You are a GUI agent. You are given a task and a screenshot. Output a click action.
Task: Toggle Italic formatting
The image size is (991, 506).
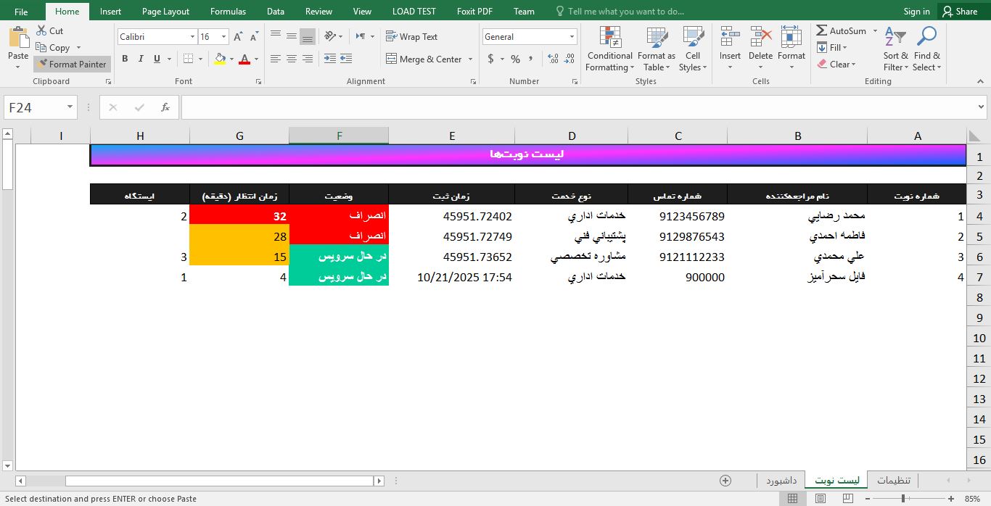pyautogui.click(x=141, y=59)
